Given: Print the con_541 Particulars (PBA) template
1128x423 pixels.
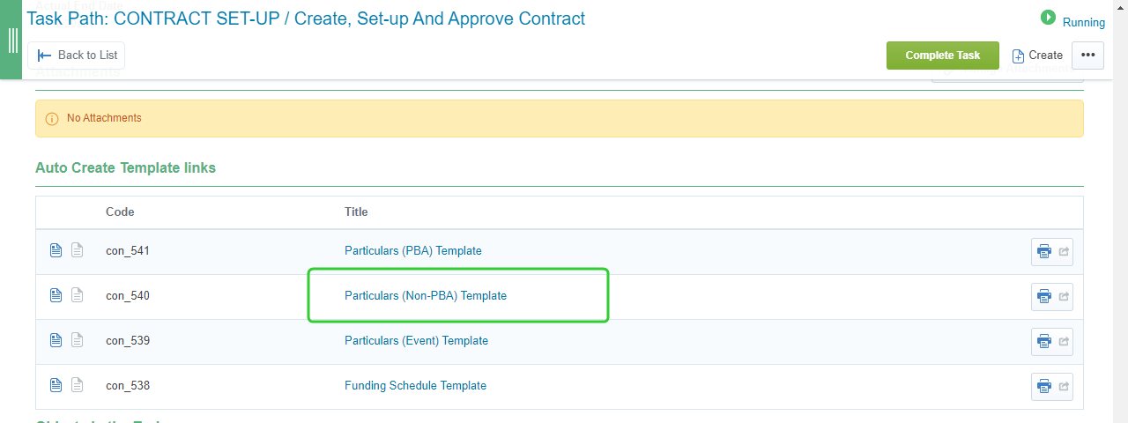Looking at the screenshot, I should point(1044,251).
